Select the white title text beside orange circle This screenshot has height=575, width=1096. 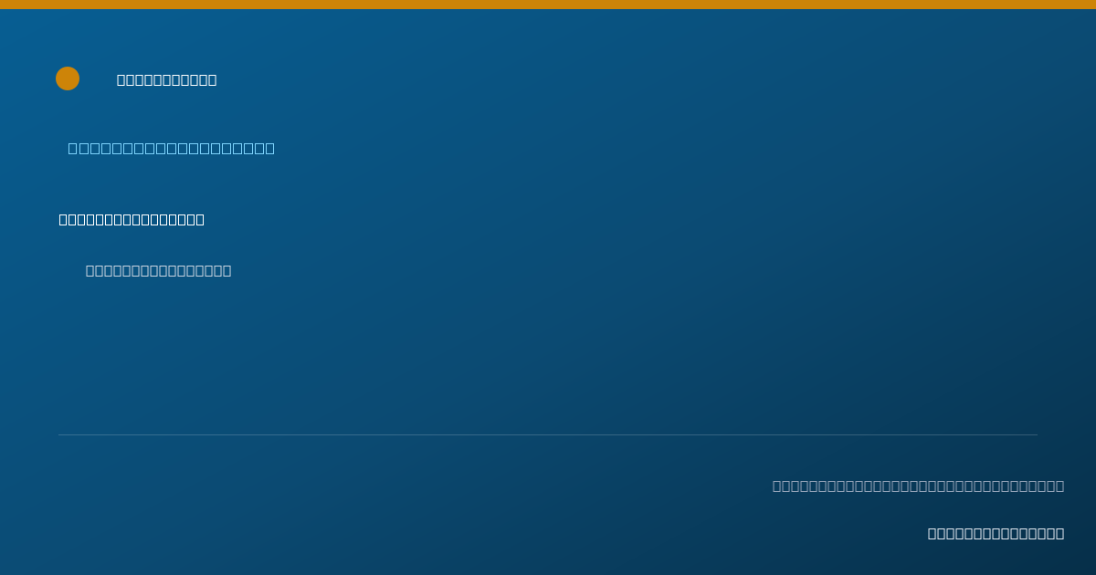167,80
